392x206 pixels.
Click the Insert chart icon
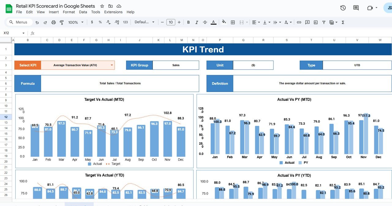pyautogui.click(x=315, y=22)
